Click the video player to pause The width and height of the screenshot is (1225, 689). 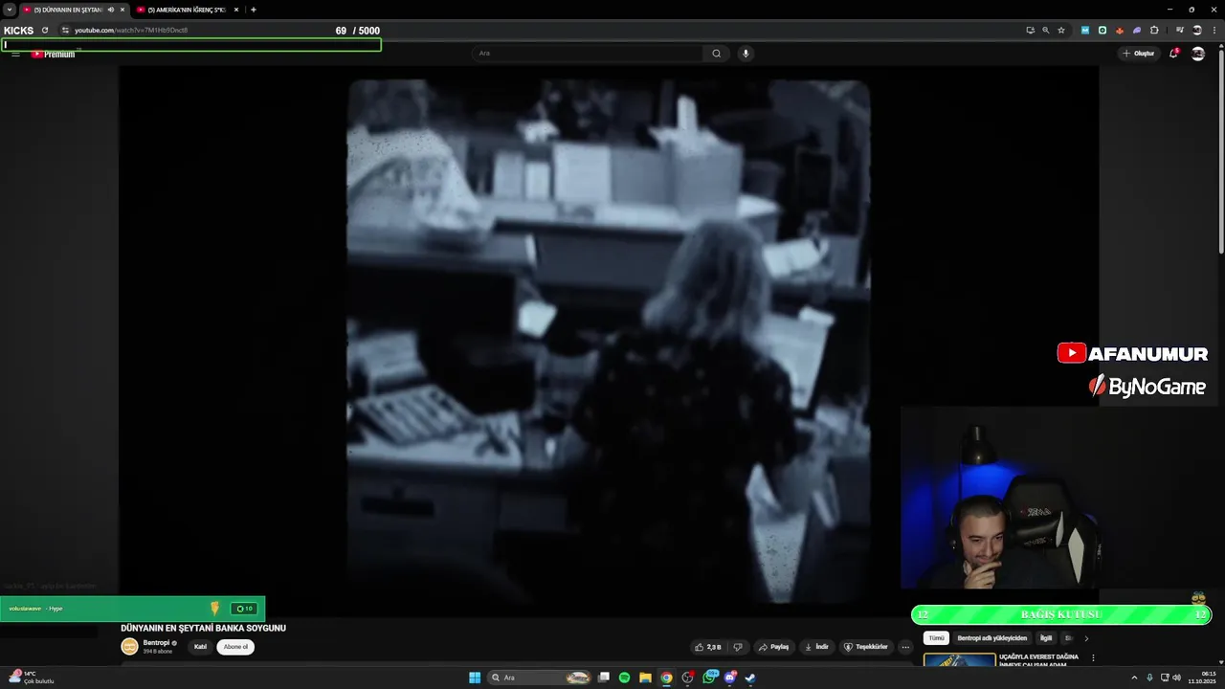tap(609, 341)
